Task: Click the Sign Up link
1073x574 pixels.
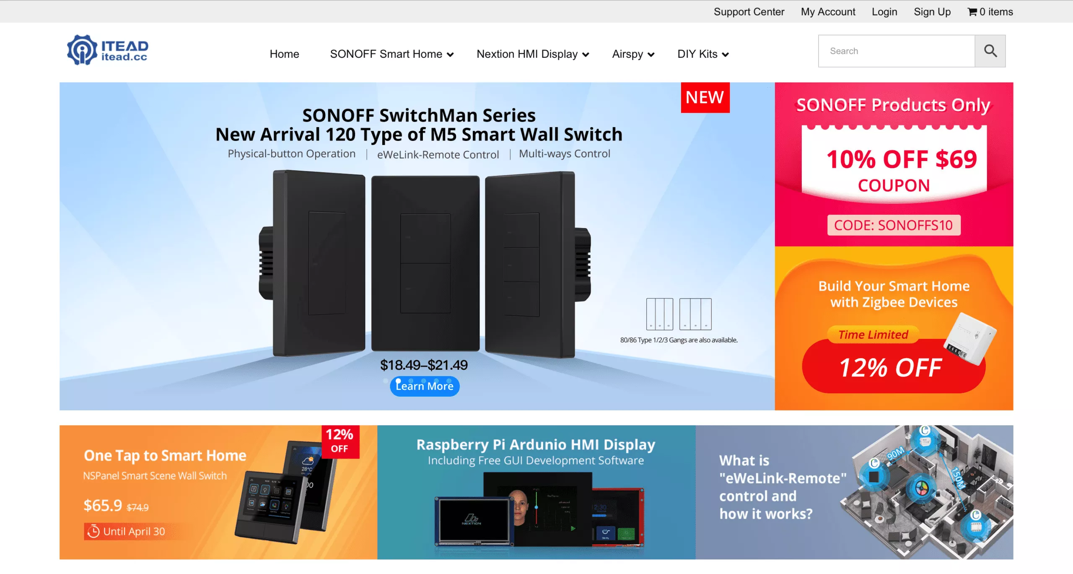Action: coord(932,12)
